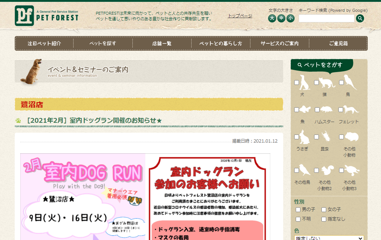This screenshot has height=240, width=381.
Task: Focus the keyword search input field
Action: pyautogui.click(x=326, y=18)
